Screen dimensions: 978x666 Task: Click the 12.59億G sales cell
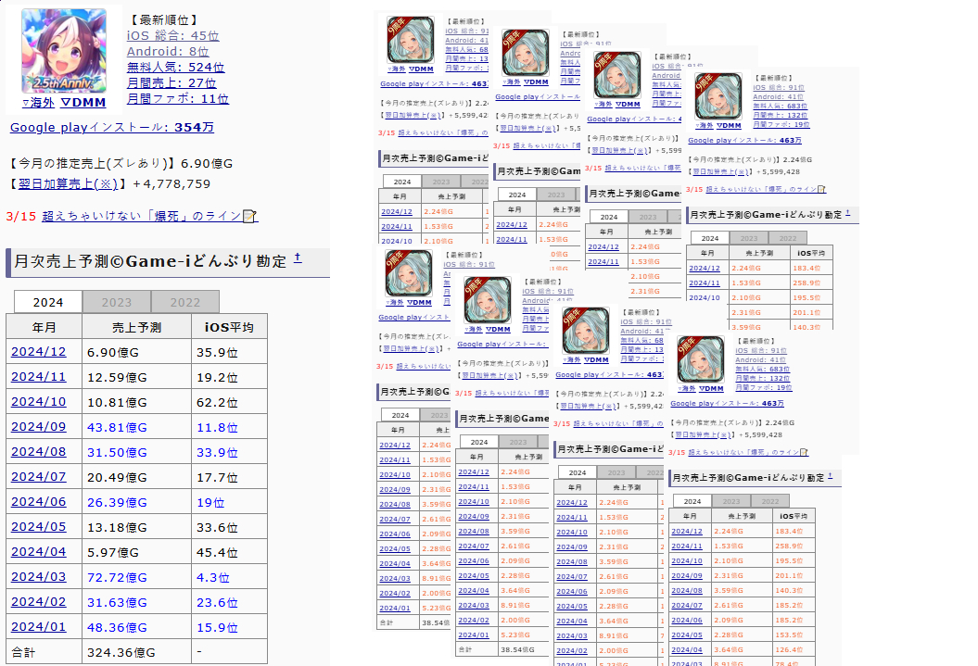(x=136, y=377)
